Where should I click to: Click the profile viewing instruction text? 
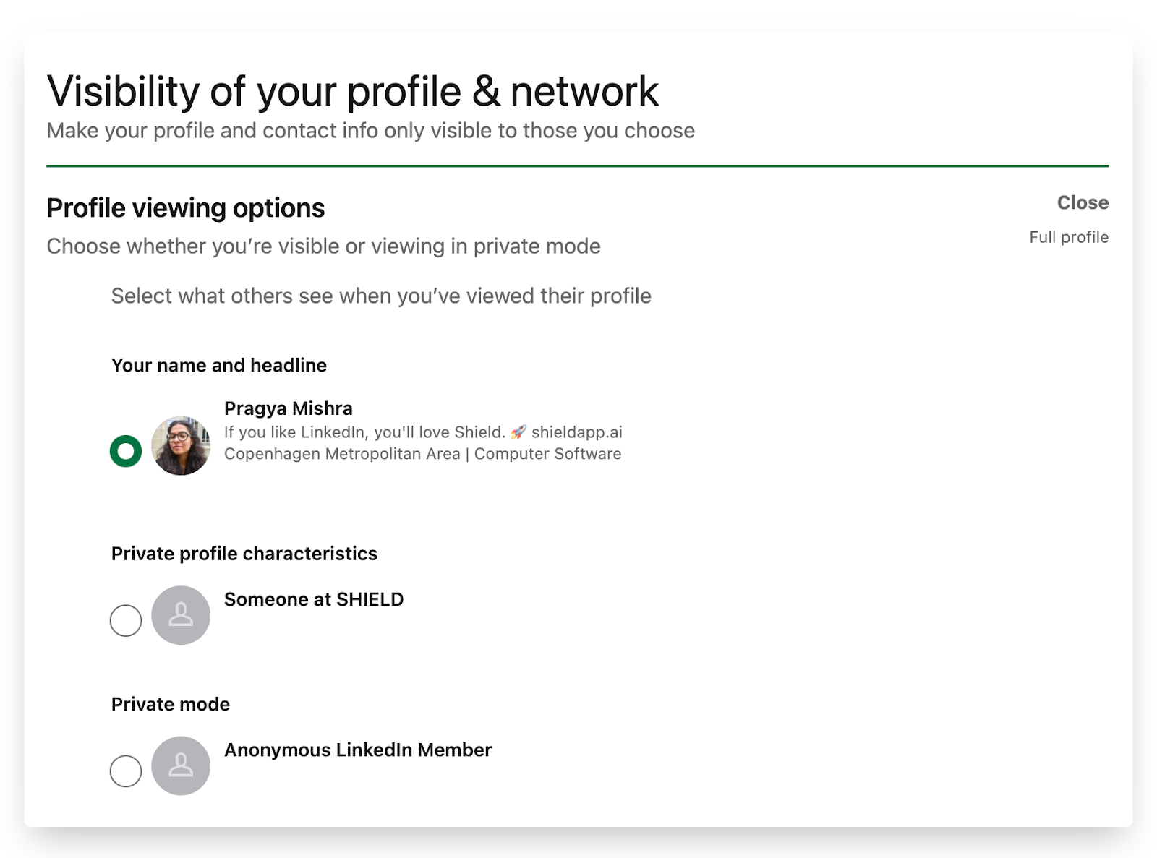[380, 296]
